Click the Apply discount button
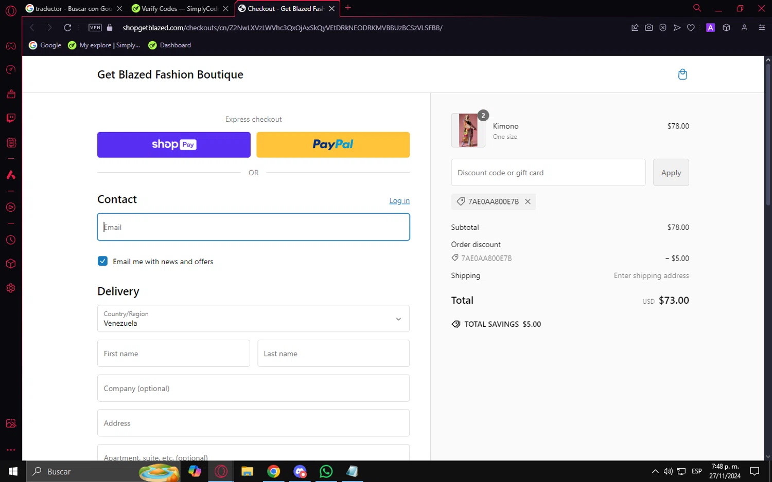772x482 pixels. click(671, 173)
